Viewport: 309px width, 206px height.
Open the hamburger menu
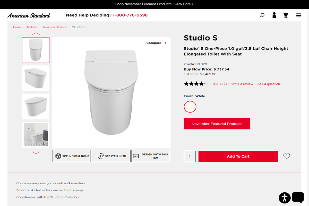pos(298,15)
